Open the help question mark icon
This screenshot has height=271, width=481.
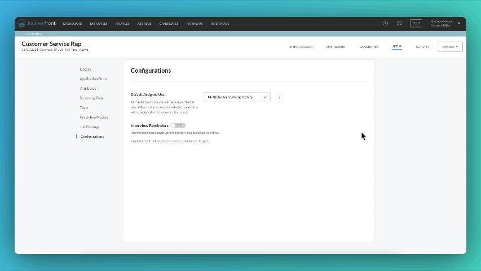point(386,23)
